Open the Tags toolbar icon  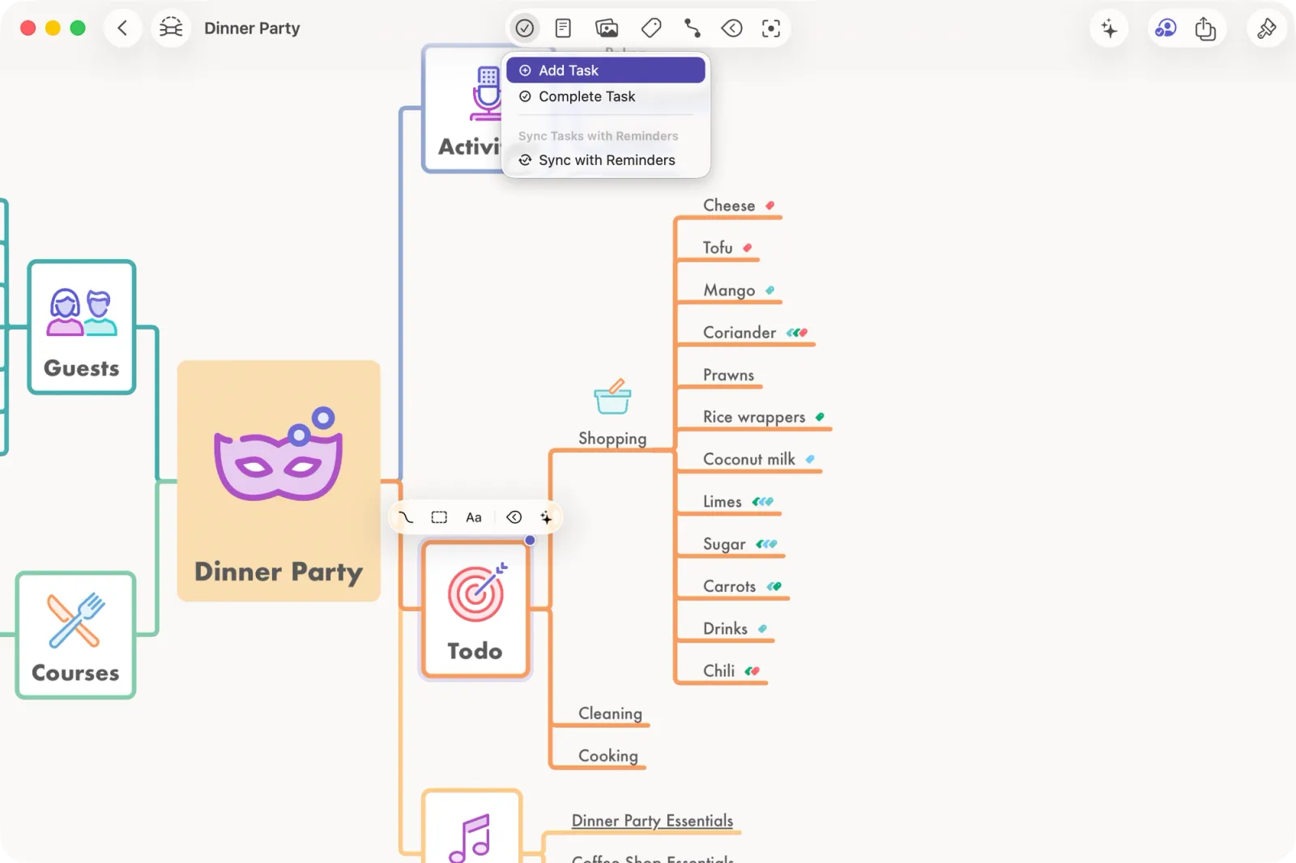[x=651, y=28]
